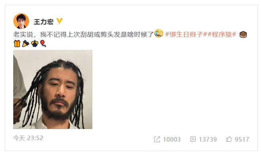Screen dimensions: 261x158
Task: Open comments via speech bubble icon
Action: coord(193,139)
